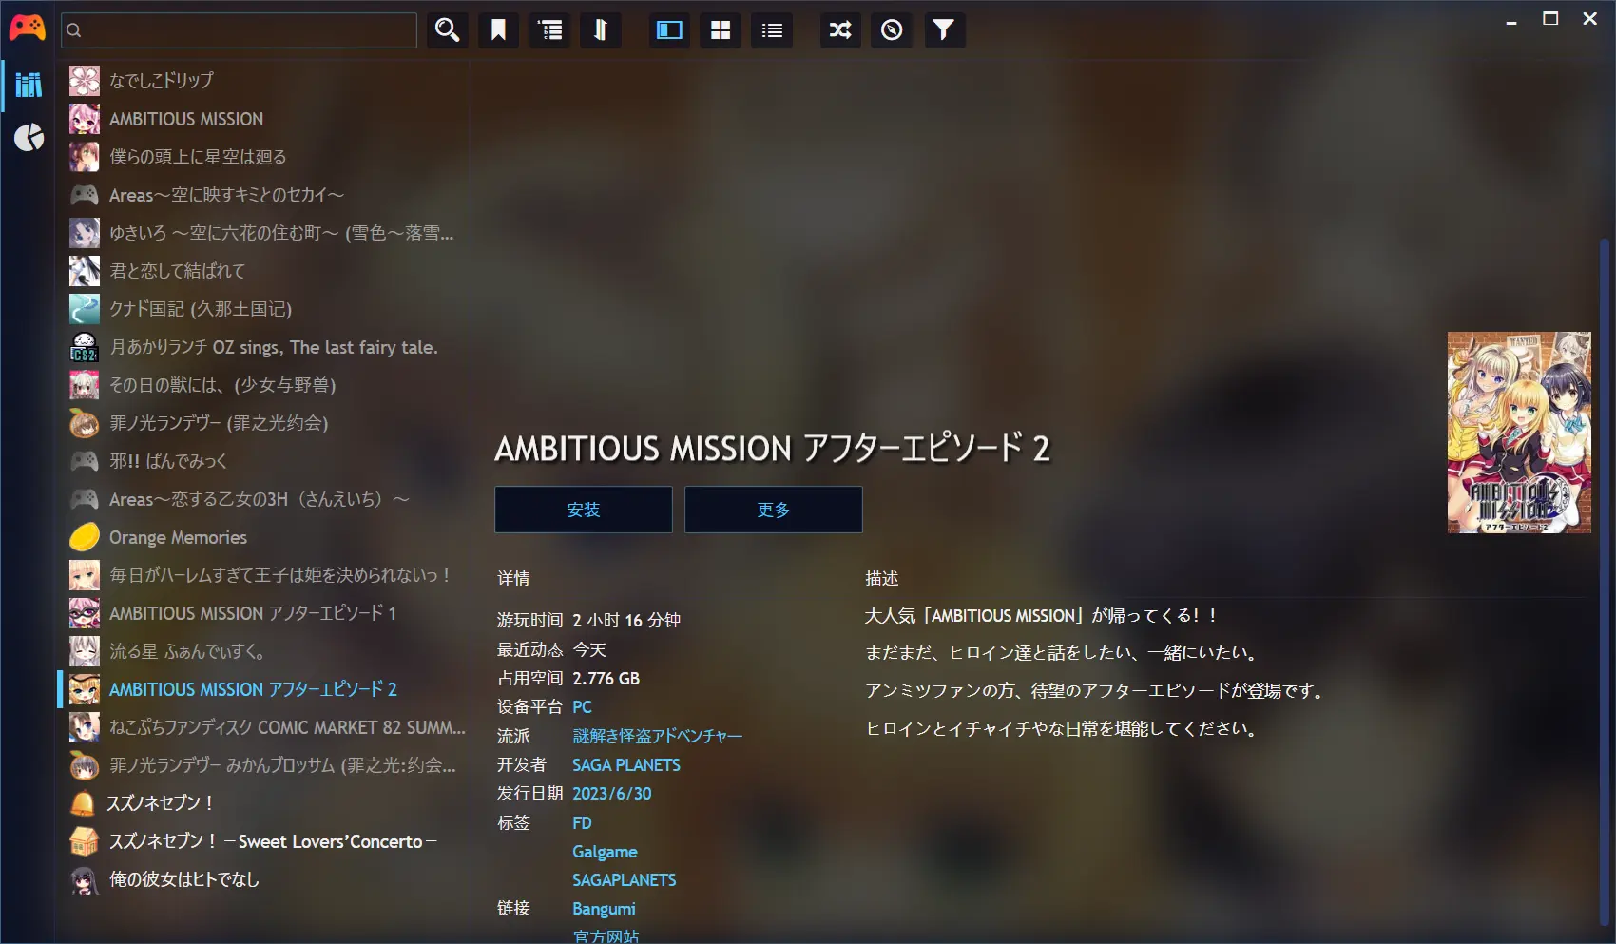Click the AMBITIOUS MISSION game cover art
This screenshot has height=944, width=1616.
pos(1518,433)
